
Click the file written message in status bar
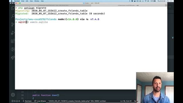(x=77, y=101)
